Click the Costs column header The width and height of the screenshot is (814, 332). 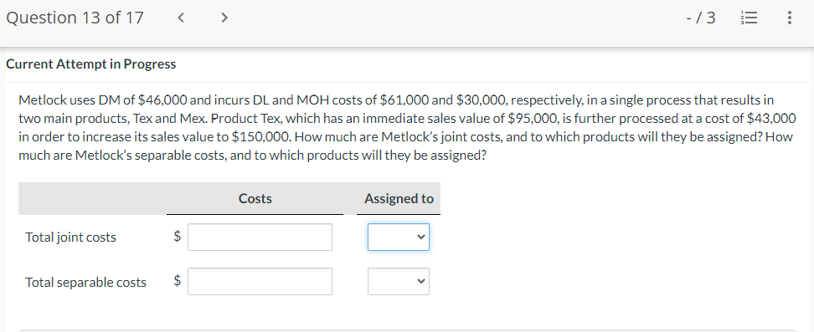[x=255, y=199]
